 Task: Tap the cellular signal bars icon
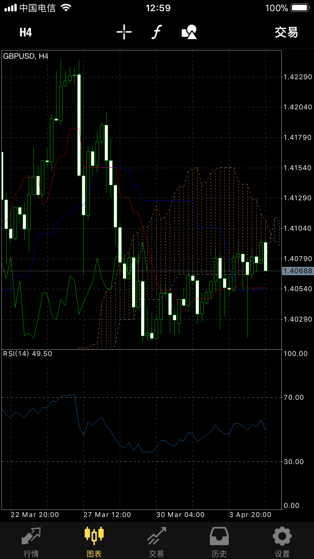tap(11, 8)
